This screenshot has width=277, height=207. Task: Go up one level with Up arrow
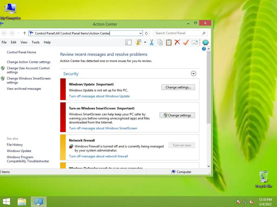click(x=25, y=33)
